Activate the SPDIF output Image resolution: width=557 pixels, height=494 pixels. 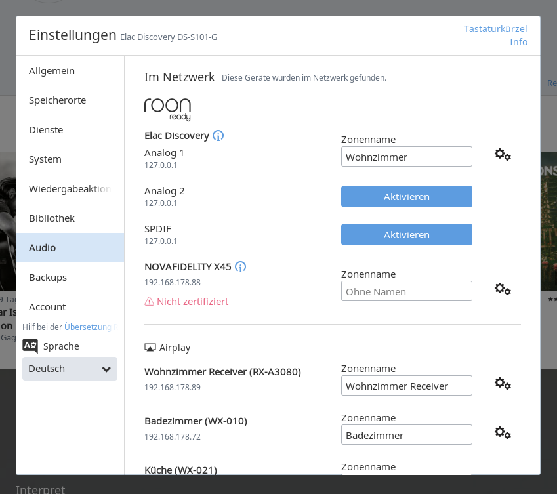coord(406,234)
